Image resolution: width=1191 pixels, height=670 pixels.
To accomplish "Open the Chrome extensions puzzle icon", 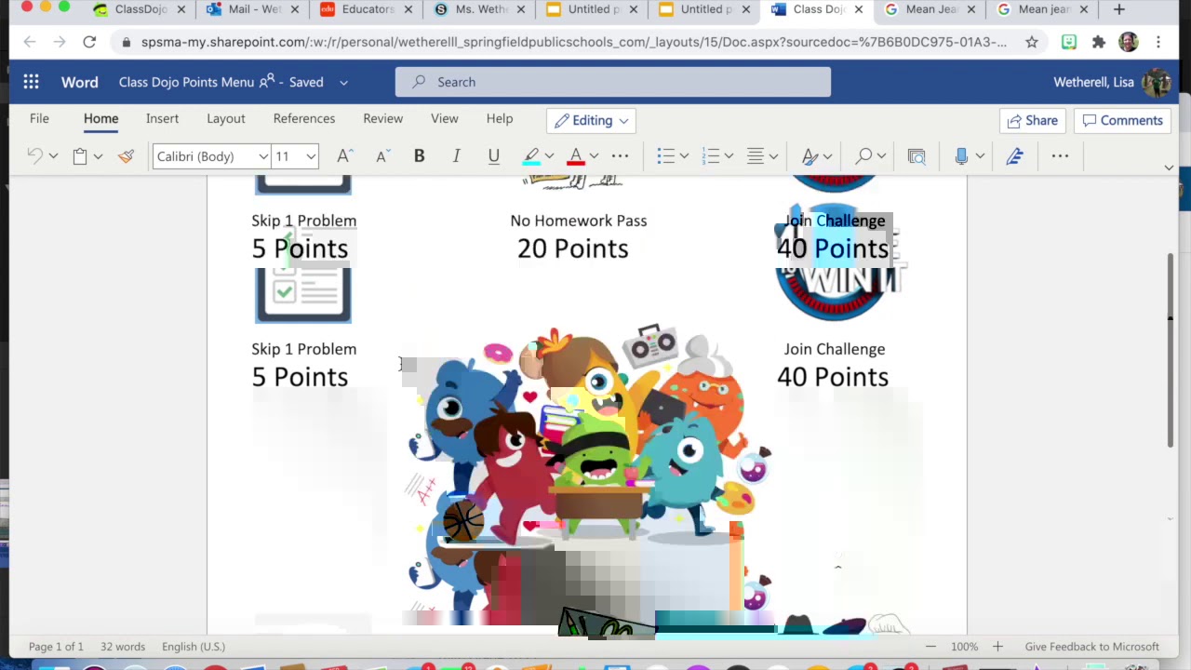I will tap(1099, 42).
